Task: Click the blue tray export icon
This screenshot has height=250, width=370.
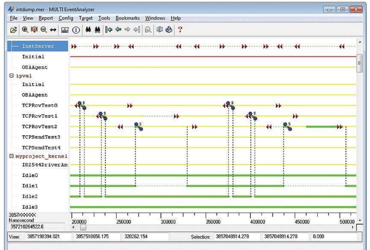Action: pos(169,30)
